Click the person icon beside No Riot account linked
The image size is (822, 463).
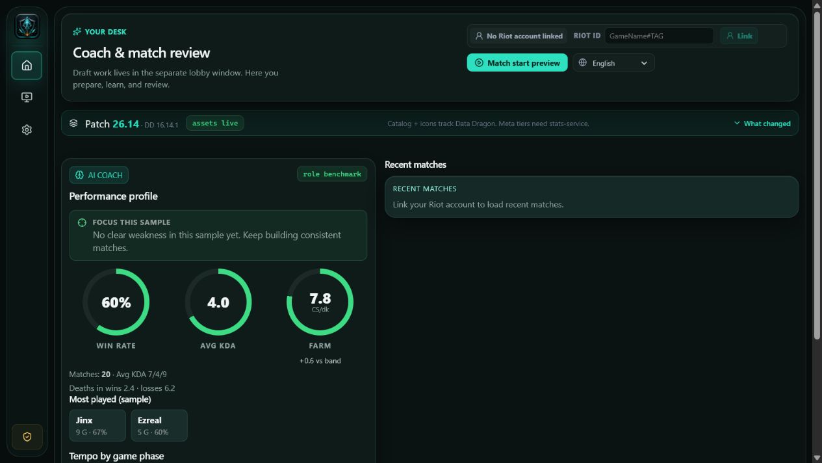pos(479,36)
